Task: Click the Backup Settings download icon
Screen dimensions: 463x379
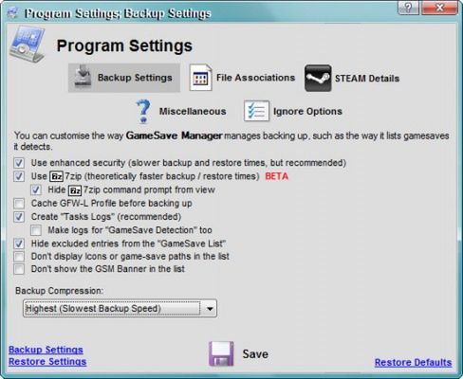Action: click(x=83, y=77)
